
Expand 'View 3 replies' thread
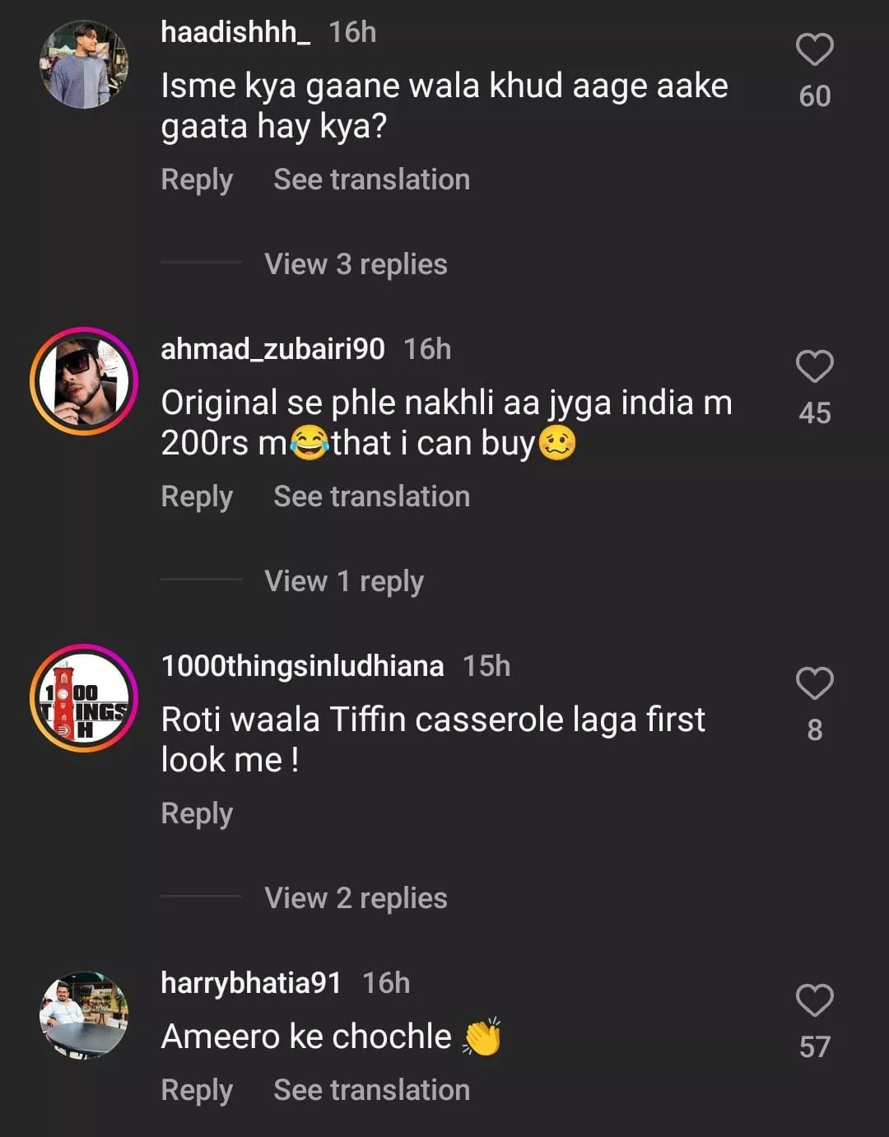pos(356,264)
